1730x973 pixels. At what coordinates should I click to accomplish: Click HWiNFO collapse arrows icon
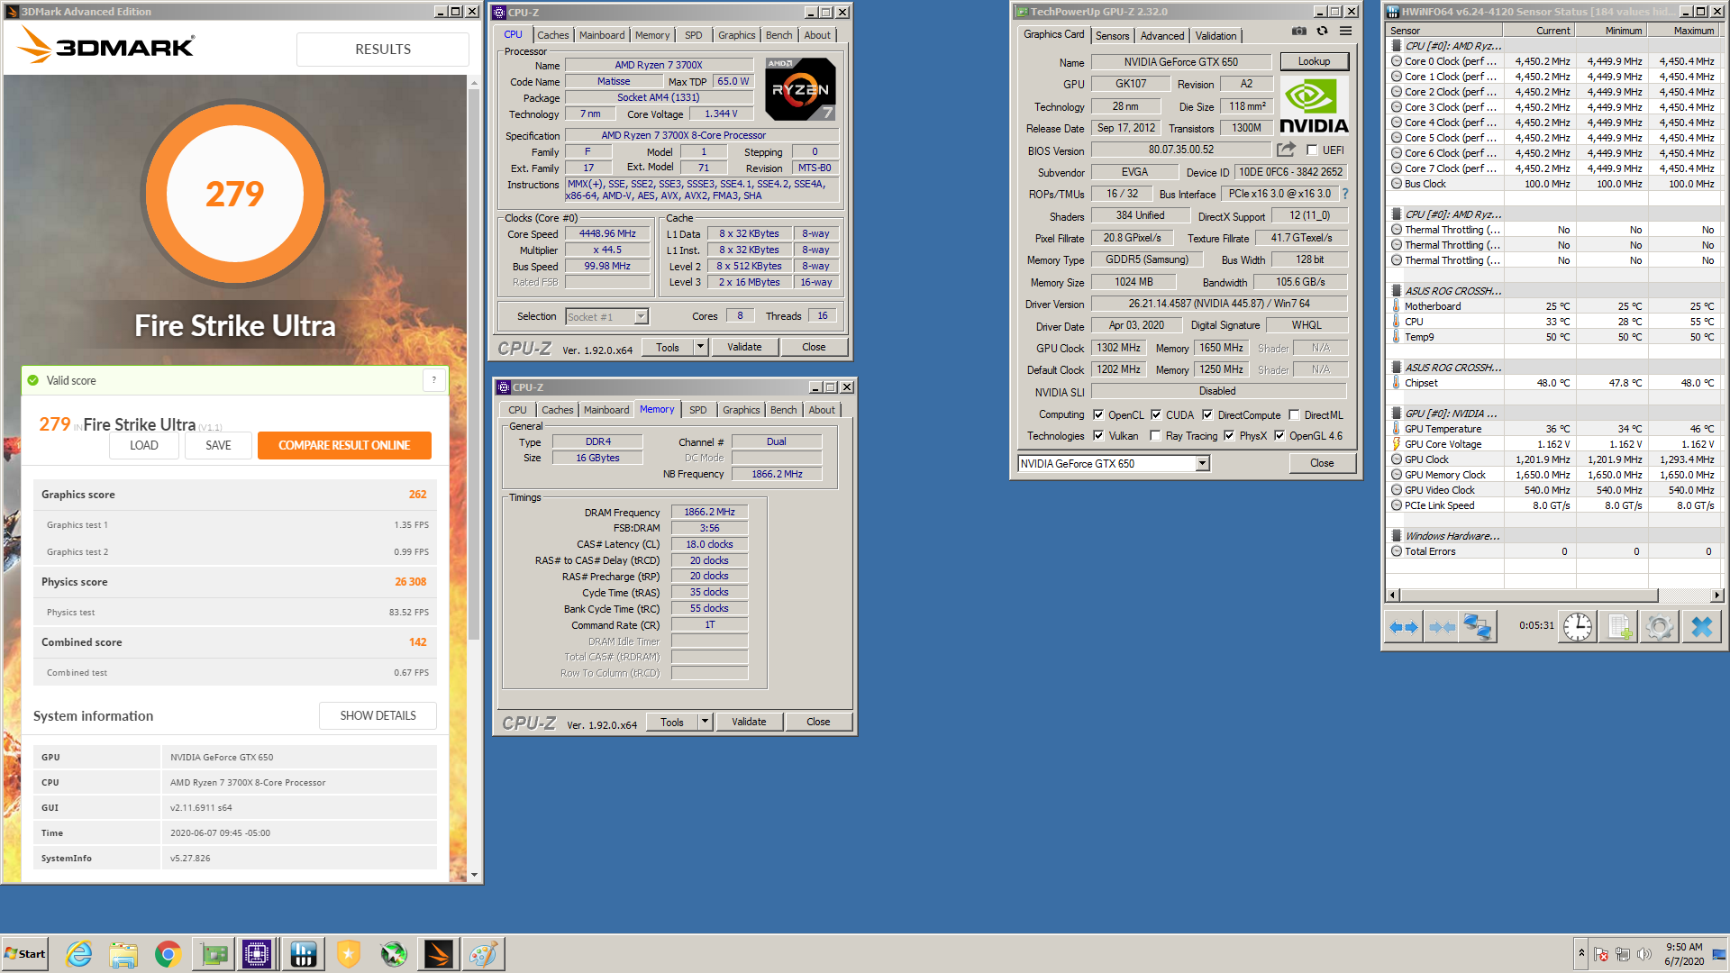[1442, 627]
